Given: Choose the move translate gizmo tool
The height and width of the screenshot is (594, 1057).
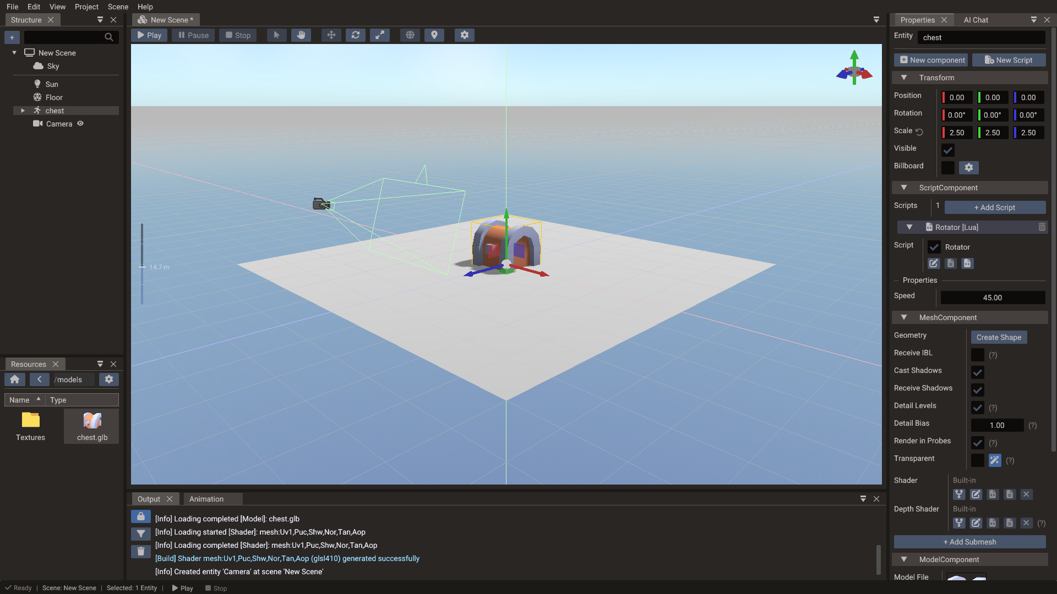Looking at the screenshot, I should click(331, 35).
